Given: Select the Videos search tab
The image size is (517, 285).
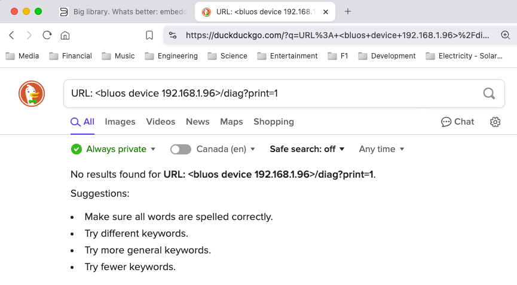Looking at the screenshot, I should point(161,122).
